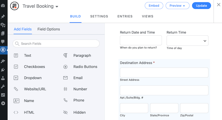This screenshot has height=120, width=222.
Task: Click the State/Province input field
Action: tap(164, 108)
